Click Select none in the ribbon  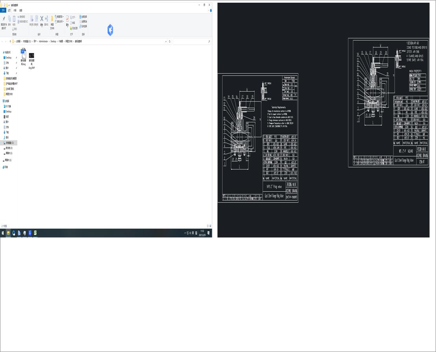click(x=83, y=22)
